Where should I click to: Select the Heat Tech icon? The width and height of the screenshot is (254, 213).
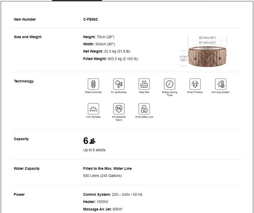[144, 84]
